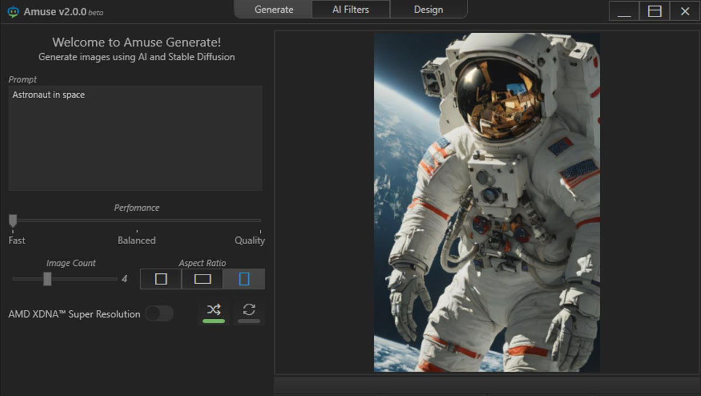Viewport: 701px width, 396px height.
Task: Select the generated astronaut image
Action: coord(487,202)
